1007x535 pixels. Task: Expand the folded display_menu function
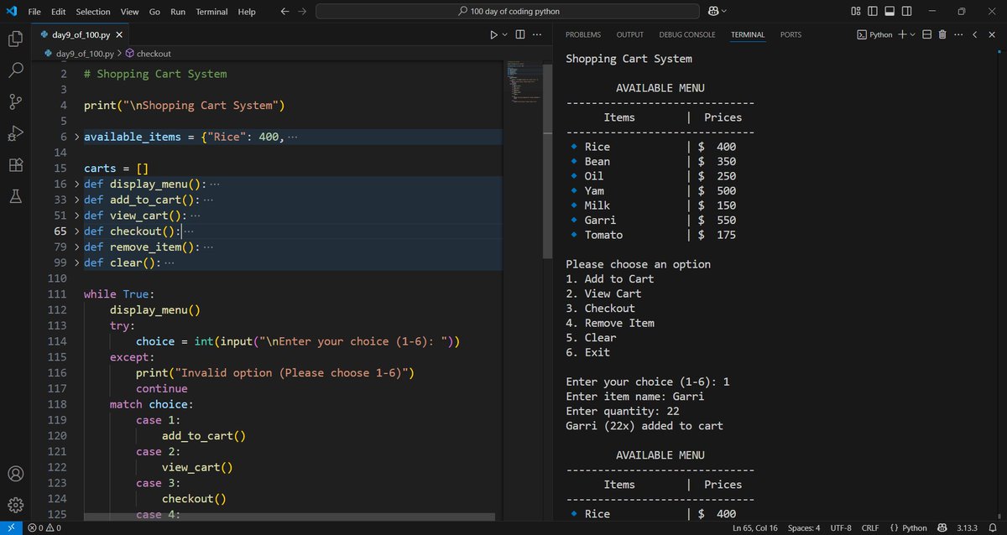pyautogui.click(x=77, y=184)
